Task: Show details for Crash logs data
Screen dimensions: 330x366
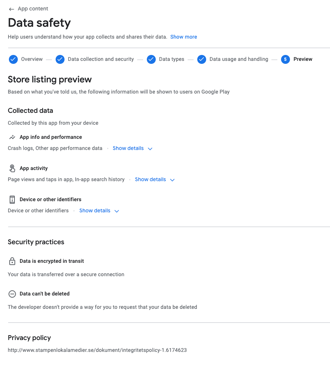Action: (x=128, y=148)
